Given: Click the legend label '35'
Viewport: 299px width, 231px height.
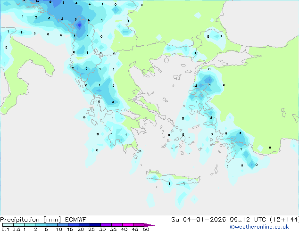Looking at the screenshot, I should [x=113, y=229].
